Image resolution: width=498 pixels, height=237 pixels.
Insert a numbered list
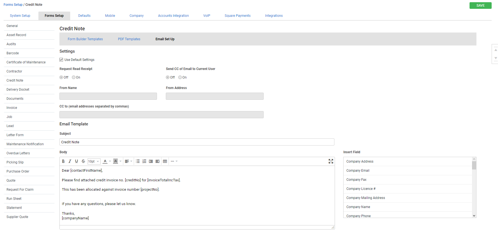pos(144,161)
